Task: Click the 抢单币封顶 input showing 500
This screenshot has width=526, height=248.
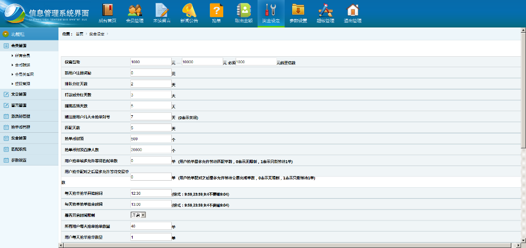Action: [151, 139]
